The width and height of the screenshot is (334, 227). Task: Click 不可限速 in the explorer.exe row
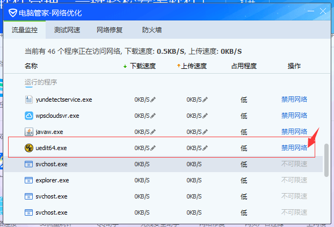click(x=294, y=180)
